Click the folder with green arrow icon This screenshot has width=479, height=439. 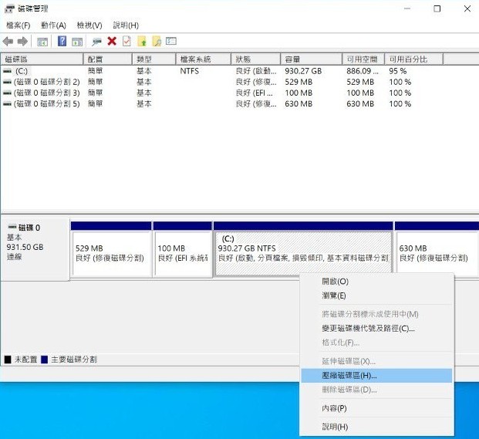click(142, 41)
